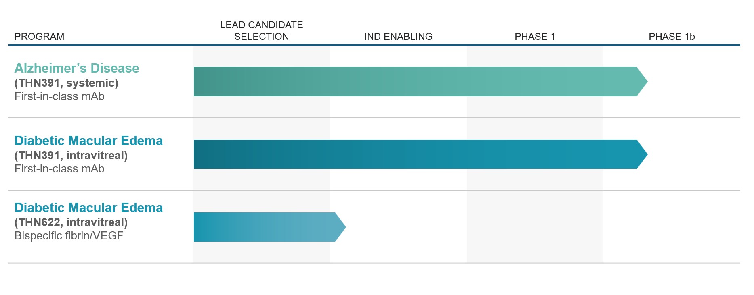Click arrow tip of THN622 bar
This screenshot has height=295, width=754.
pyautogui.click(x=340, y=227)
